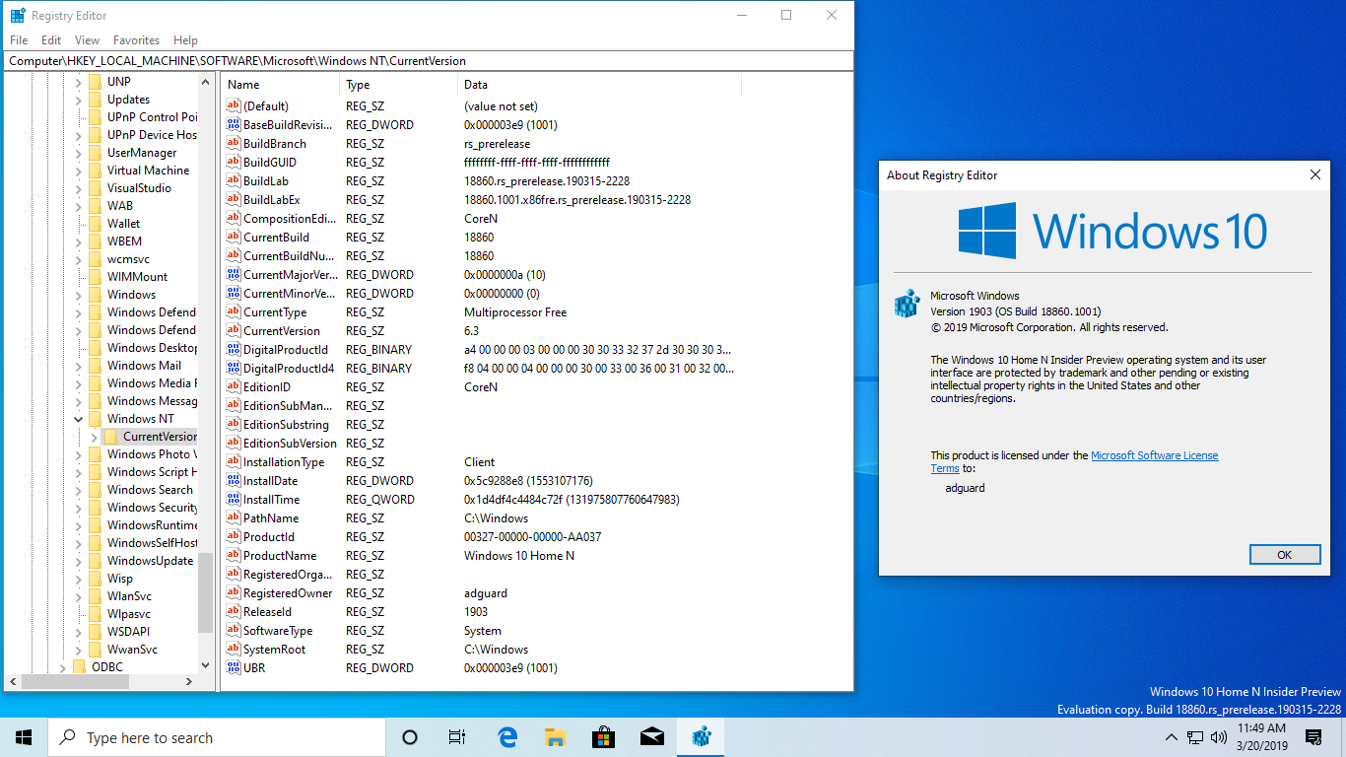Expand the UNP tree node
Viewport: 1346px width, 757px height.
click(x=79, y=82)
